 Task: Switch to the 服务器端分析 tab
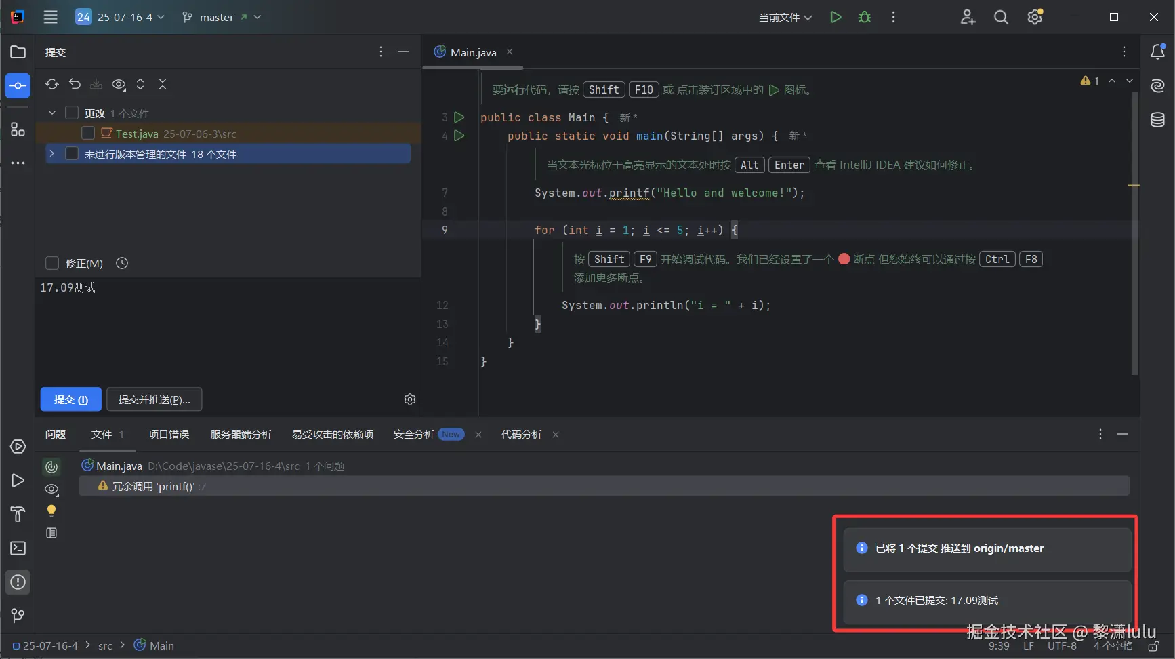coord(241,434)
